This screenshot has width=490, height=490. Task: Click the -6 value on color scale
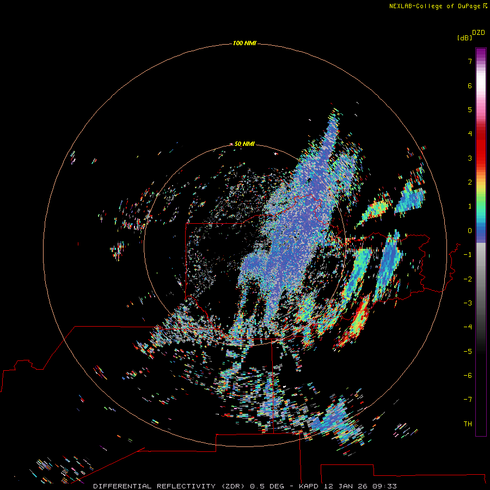468,376
